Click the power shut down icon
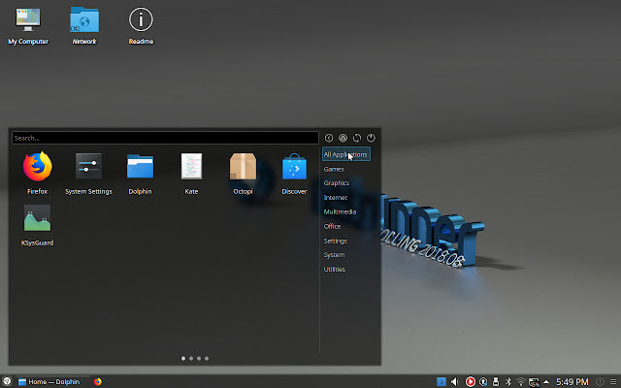Image resolution: width=621 pixels, height=388 pixels. point(371,138)
